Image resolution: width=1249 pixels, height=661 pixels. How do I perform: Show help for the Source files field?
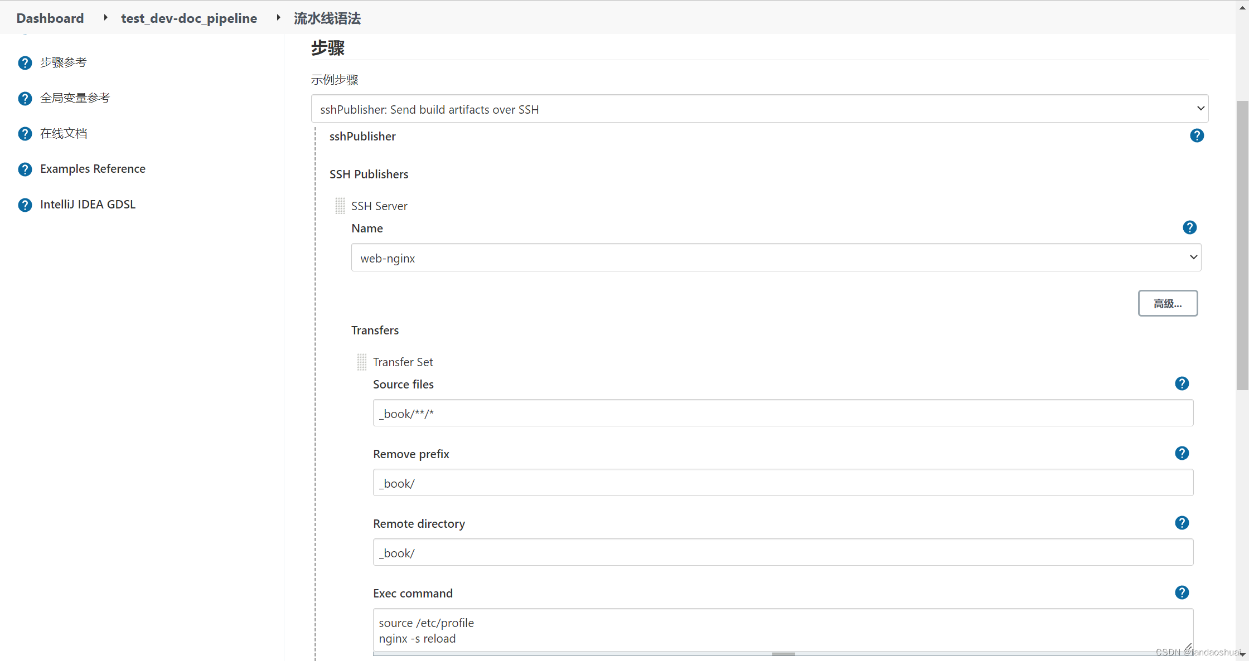[1182, 383]
